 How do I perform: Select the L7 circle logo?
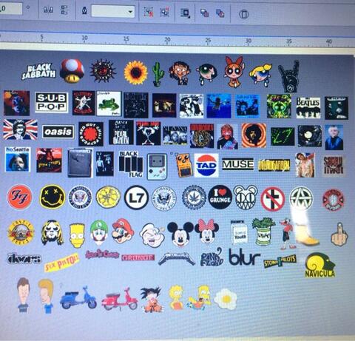coord(136,197)
